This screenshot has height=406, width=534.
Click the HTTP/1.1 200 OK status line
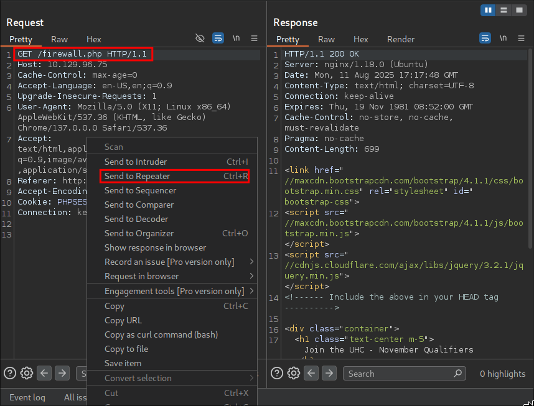tap(322, 53)
